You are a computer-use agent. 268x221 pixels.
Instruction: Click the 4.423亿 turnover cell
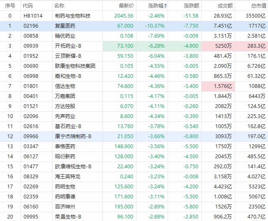pyautogui.click(x=223, y=187)
